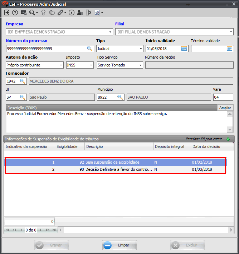Image resolution: width=239 pixels, height=254 pixels.
Task: Click description scrollbar down arrow
Action: click(x=230, y=130)
